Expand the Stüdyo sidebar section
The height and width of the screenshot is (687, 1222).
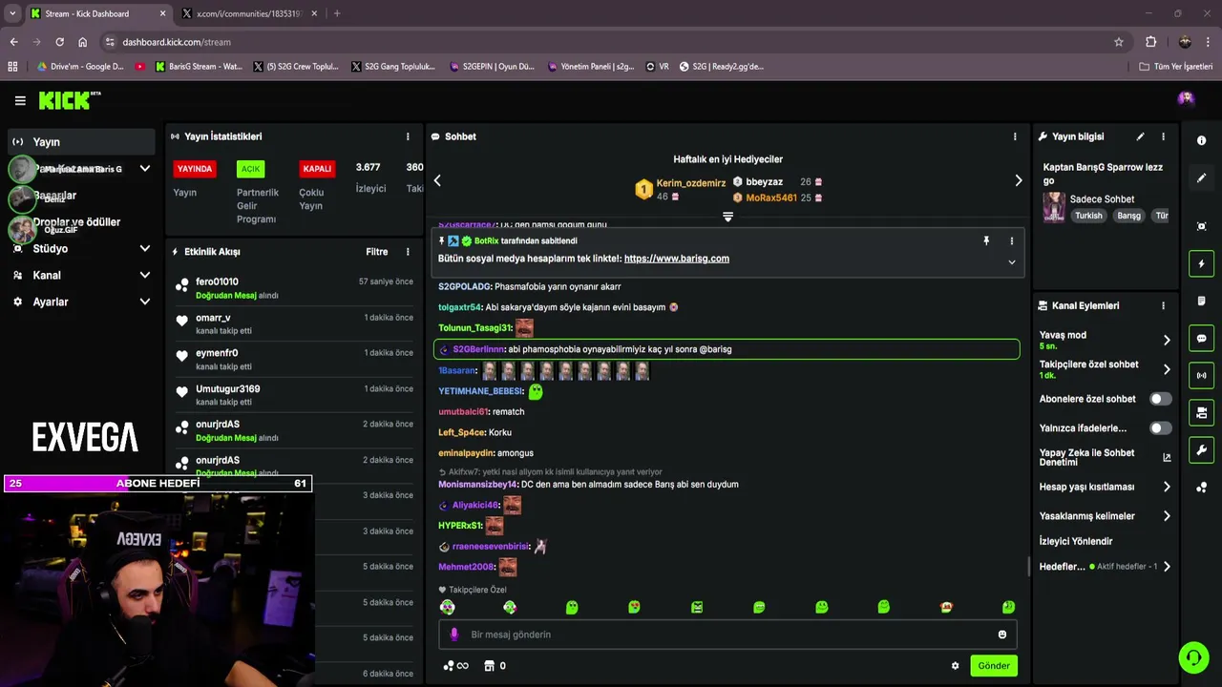(145, 249)
